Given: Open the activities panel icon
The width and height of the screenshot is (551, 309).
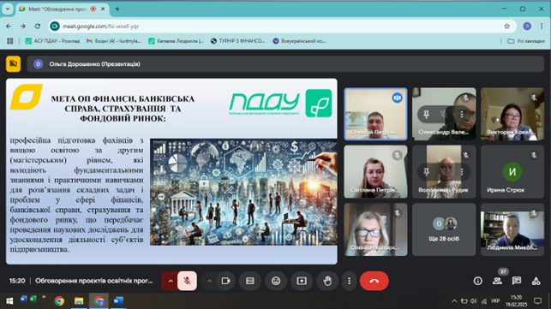Looking at the screenshot, I should (x=536, y=281).
